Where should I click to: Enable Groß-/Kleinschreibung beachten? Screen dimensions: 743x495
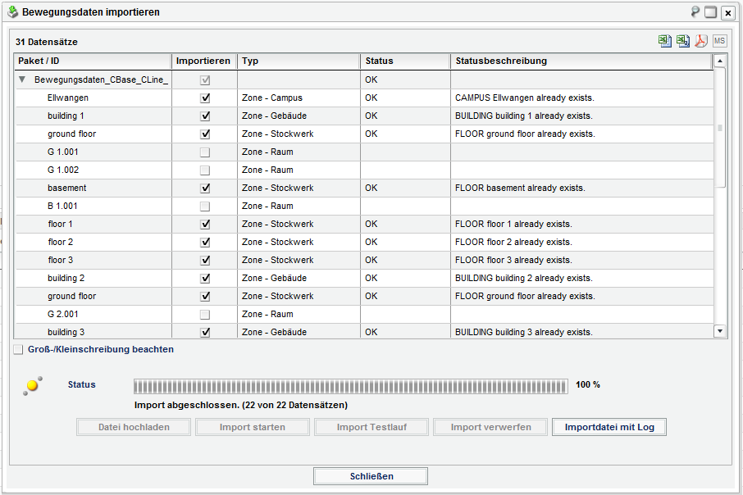(18, 349)
